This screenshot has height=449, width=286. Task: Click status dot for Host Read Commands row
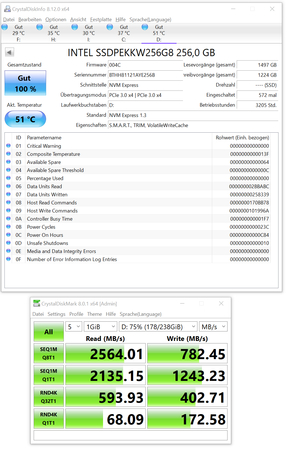pos(8,202)
